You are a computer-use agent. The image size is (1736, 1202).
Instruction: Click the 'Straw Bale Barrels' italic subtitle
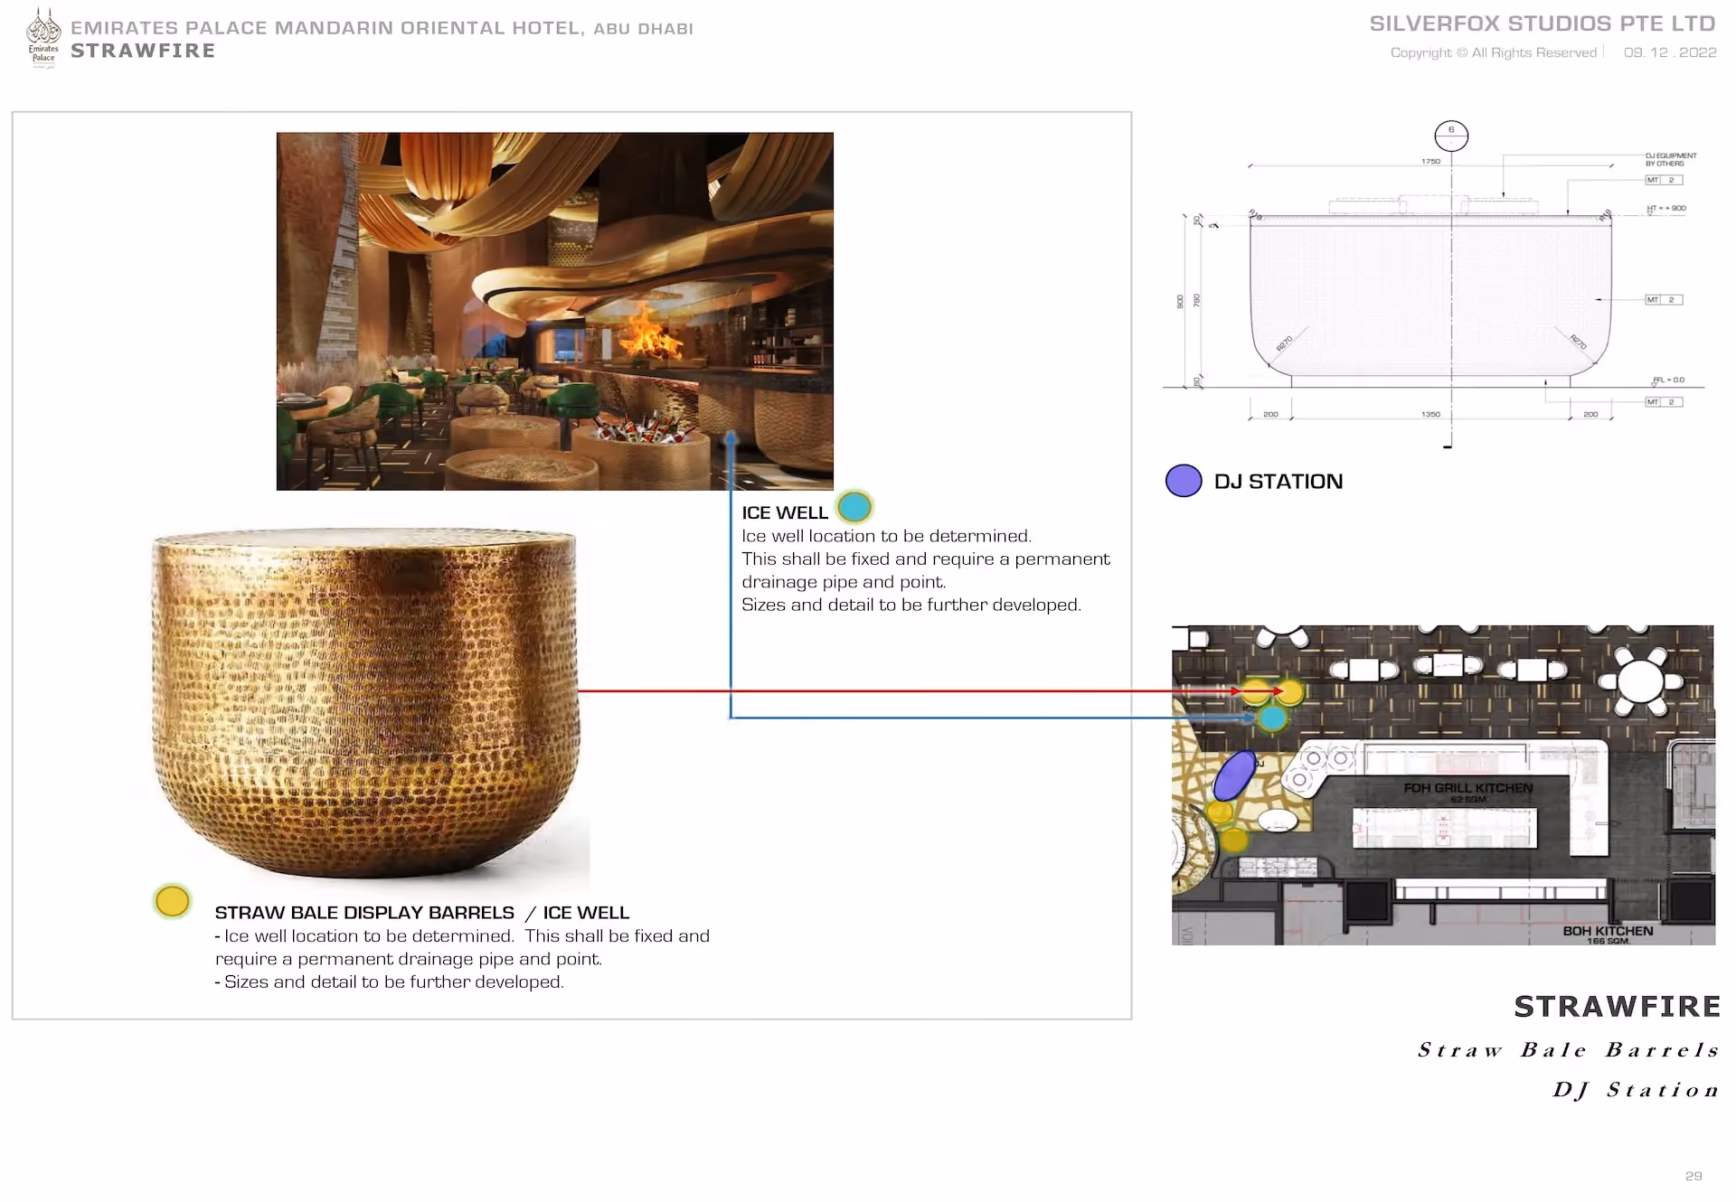click(1569, 1050)
